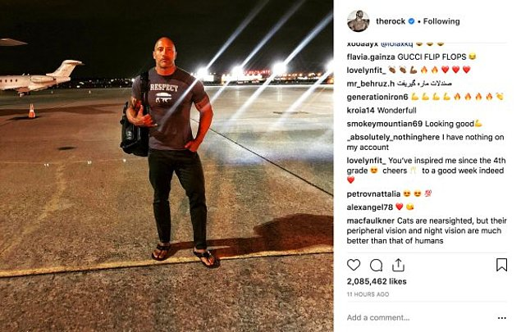521x332 pixels.
Task: Open alexangel78 commenter profile
Action: tap(370, 207)
